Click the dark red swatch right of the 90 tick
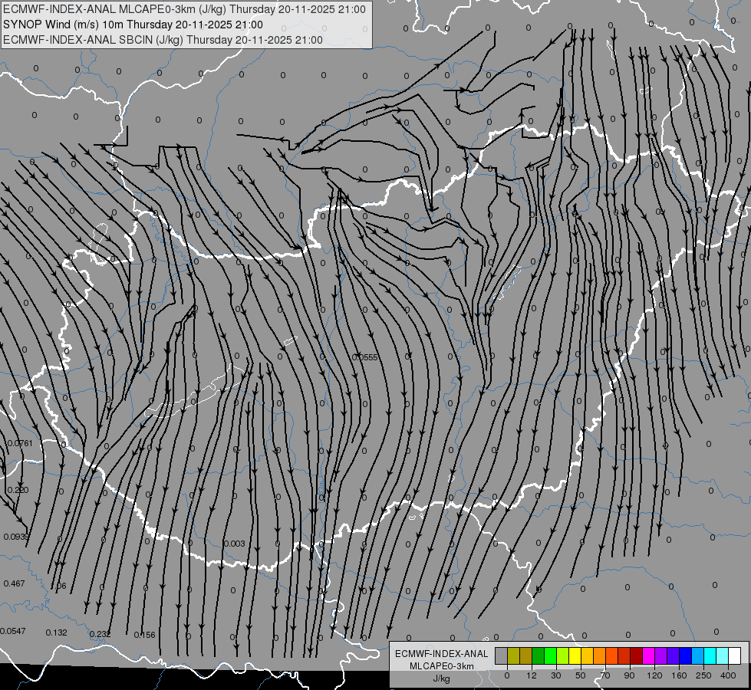Image resolution: width=751 pixels, height=690 pixels. point(637,655)
